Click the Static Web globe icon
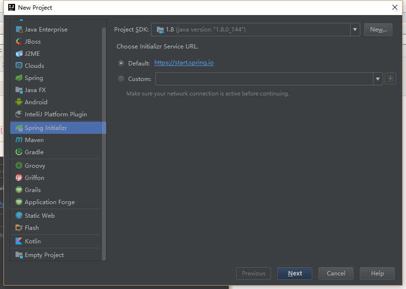Screen dimensions: 406x289 (19, 215)
